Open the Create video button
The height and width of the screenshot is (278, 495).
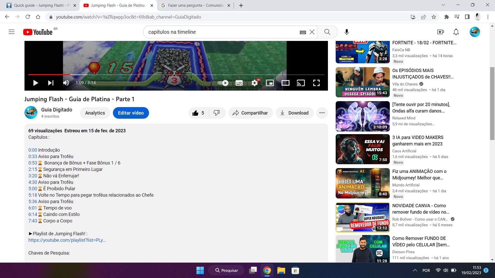tap(440, 32)
